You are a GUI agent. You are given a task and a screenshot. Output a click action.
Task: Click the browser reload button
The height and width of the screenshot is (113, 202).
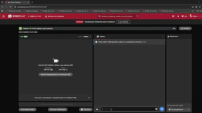click(10, 7)
